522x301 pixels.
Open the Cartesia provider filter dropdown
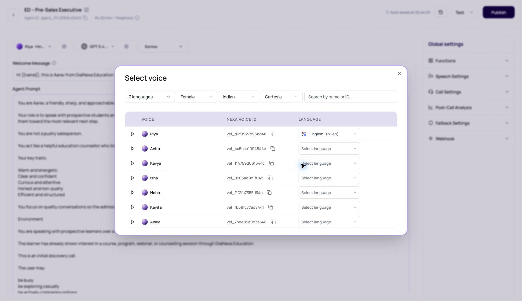[x=282, y=97]
